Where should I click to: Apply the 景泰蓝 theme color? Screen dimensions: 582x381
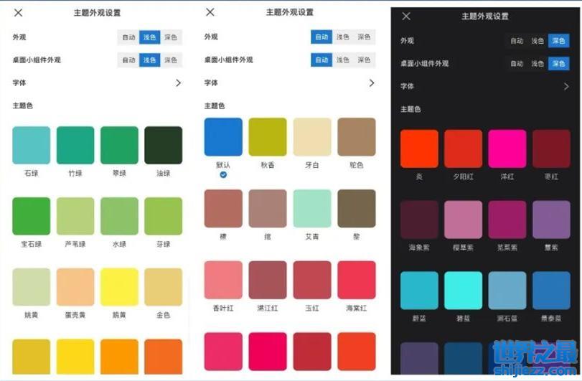(x=551, y=291)
